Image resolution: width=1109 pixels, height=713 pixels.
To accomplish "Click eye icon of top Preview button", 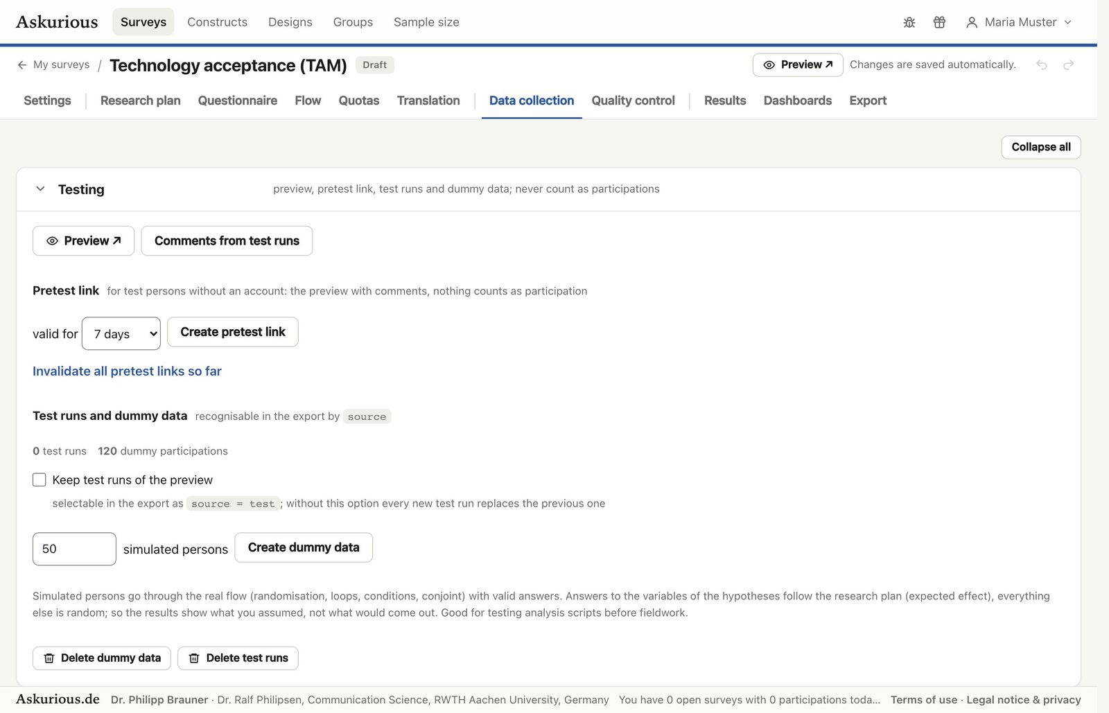I will coord(769,64).
